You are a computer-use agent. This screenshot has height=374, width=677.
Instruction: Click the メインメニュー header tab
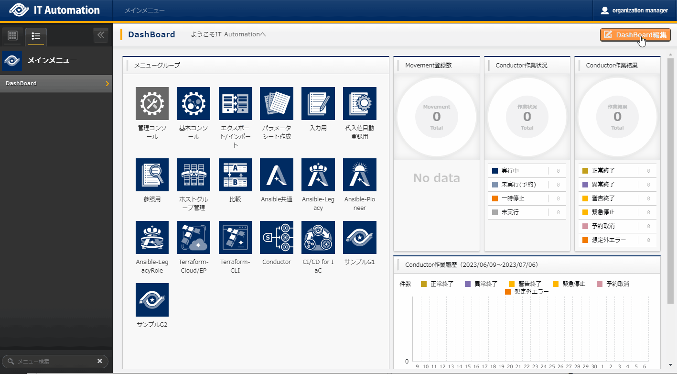tap(145, 11)
